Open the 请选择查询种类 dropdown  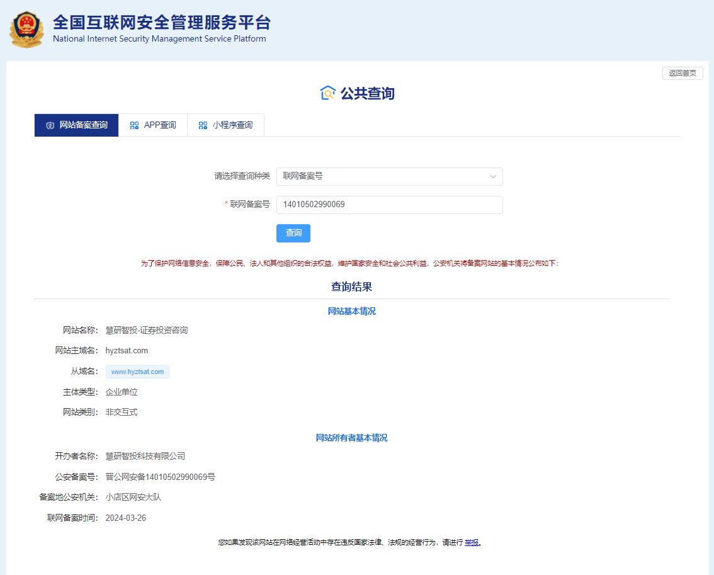389,176
